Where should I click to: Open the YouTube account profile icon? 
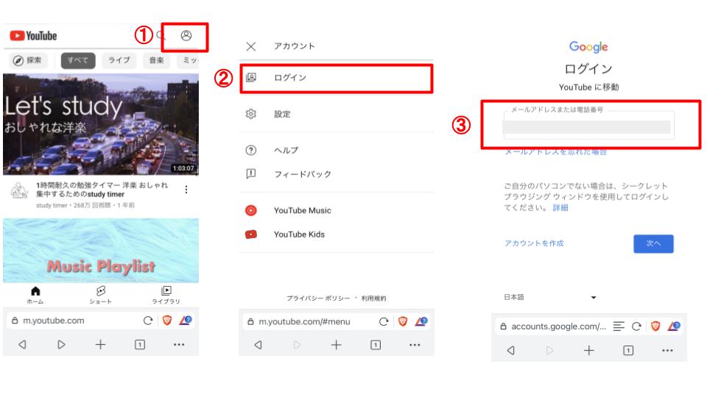click(186, 35)
